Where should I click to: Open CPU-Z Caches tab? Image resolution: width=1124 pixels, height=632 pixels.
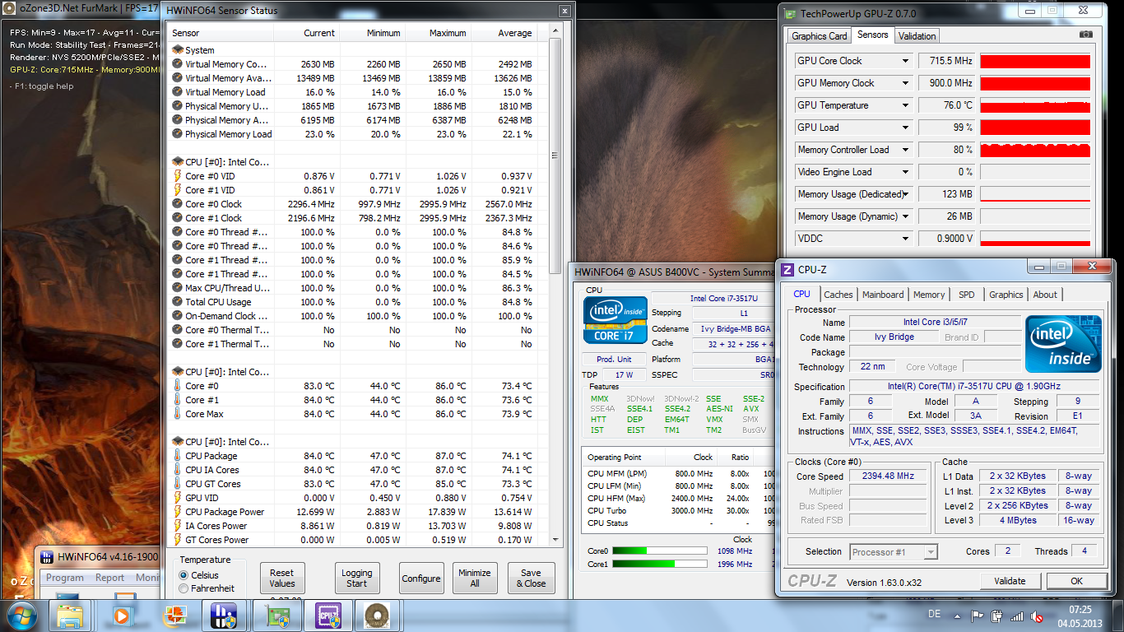point(838,295)
